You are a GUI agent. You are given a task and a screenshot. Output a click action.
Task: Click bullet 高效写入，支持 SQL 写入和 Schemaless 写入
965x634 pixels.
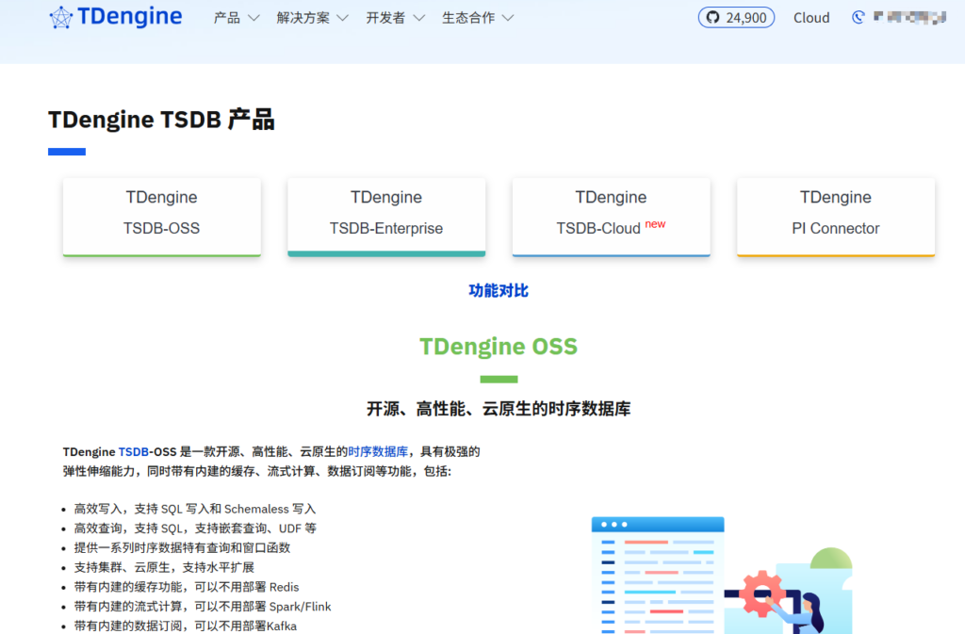click(194, 509)
